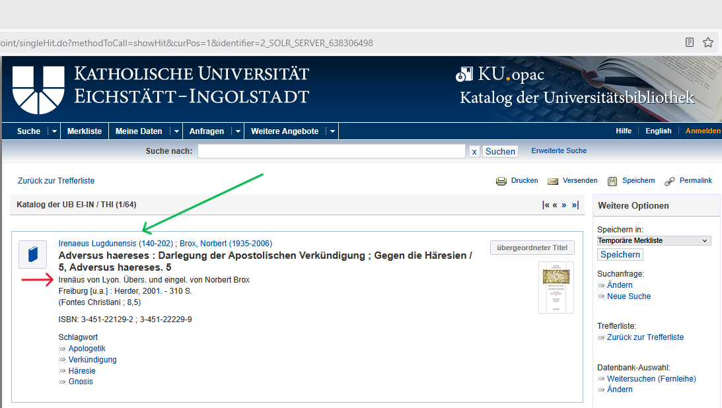Screen dimensions: 722x408
Task: Clear search field with x button
Action: point(474,151)
